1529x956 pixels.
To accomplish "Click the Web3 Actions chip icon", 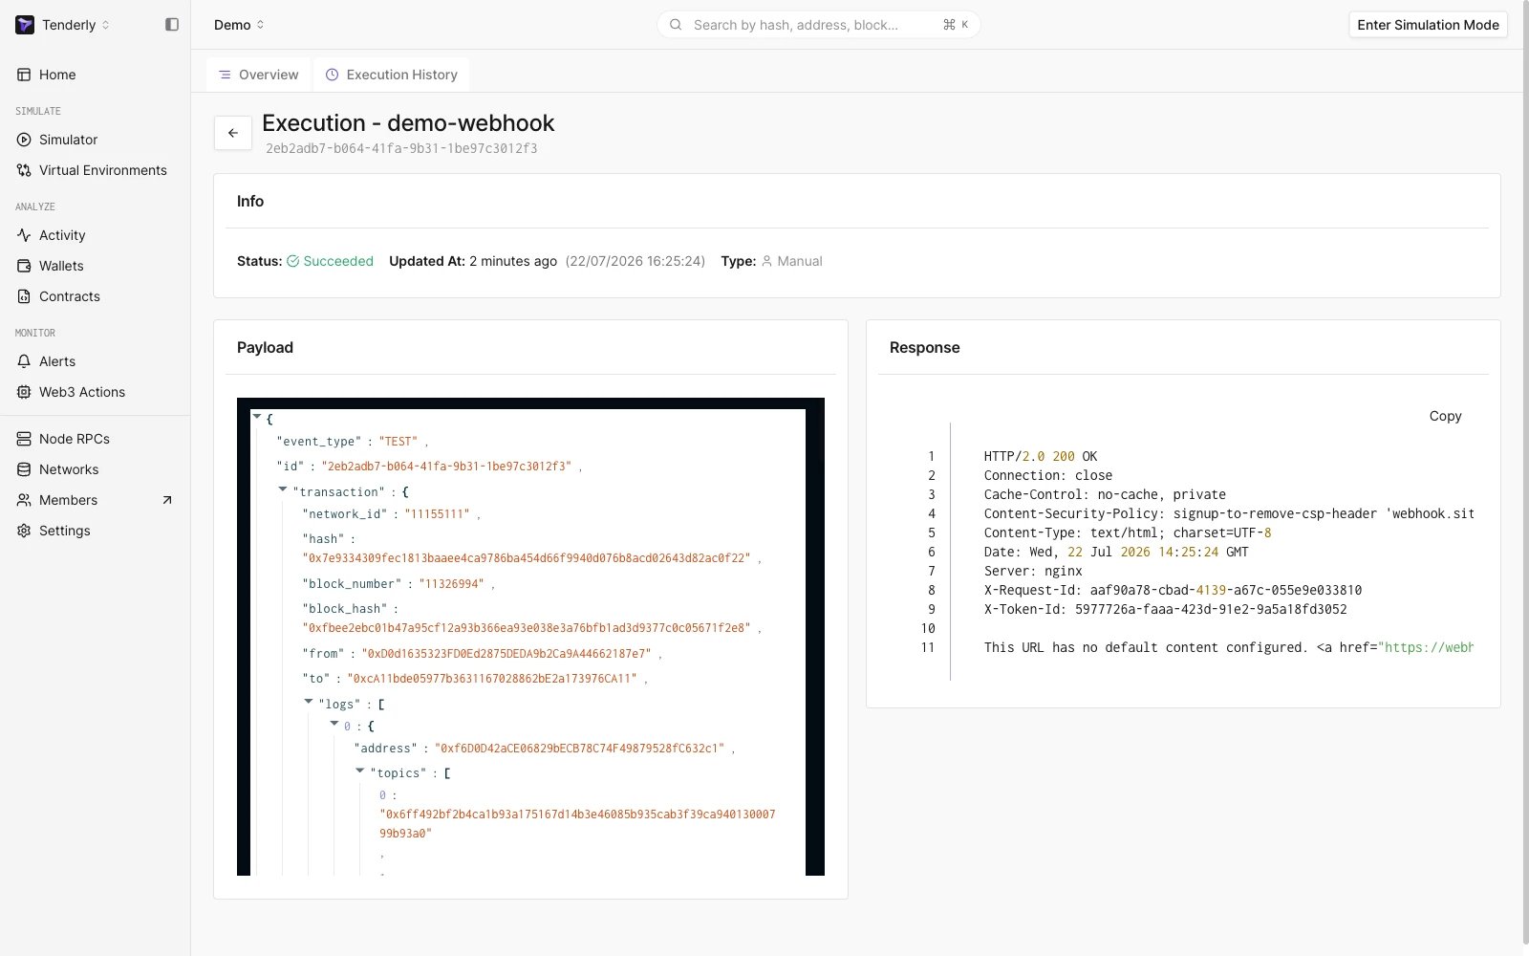I will tap(24, 392).
